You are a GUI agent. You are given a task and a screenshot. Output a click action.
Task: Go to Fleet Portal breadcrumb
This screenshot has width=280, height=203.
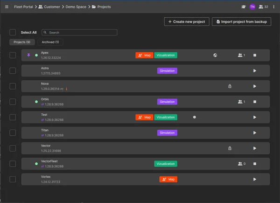click(x=24, y=7)
